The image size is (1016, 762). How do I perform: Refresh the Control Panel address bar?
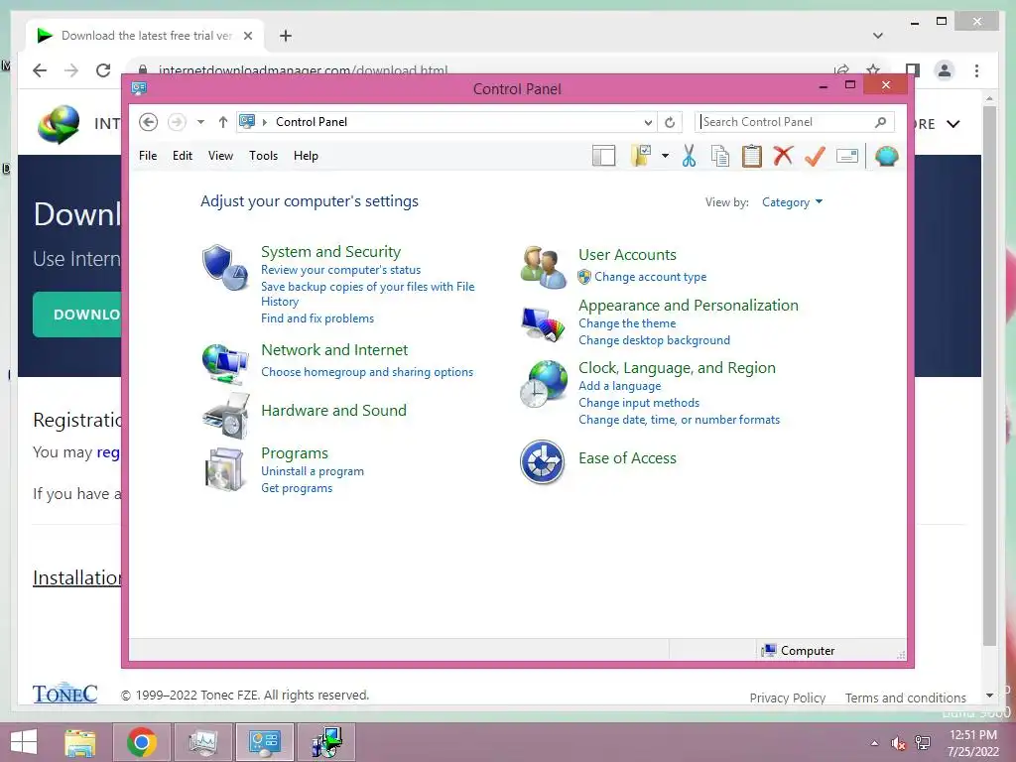670,122
